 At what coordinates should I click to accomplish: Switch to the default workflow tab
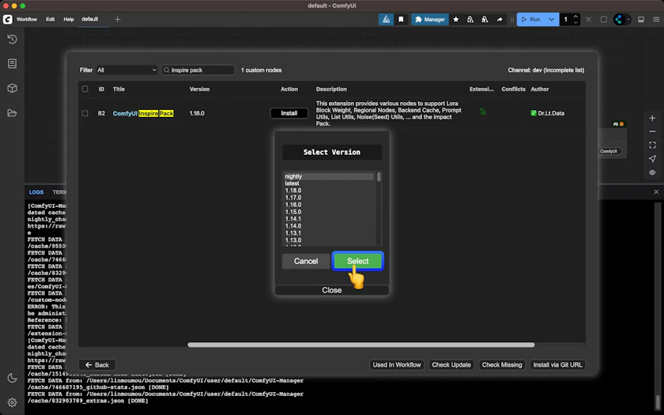90,19
